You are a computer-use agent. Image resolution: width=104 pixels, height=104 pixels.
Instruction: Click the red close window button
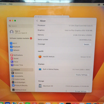10,20
